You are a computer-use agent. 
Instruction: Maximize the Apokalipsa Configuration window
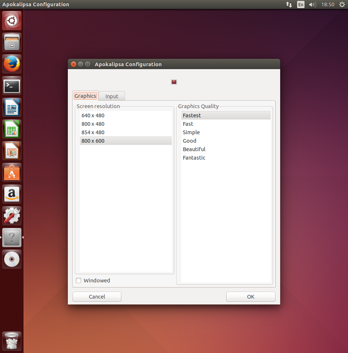[88, 64]
